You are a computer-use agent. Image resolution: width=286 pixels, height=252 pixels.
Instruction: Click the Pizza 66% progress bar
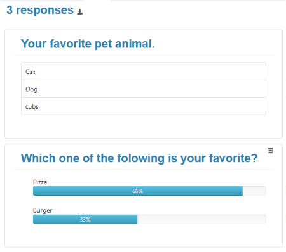coord(149,191)
